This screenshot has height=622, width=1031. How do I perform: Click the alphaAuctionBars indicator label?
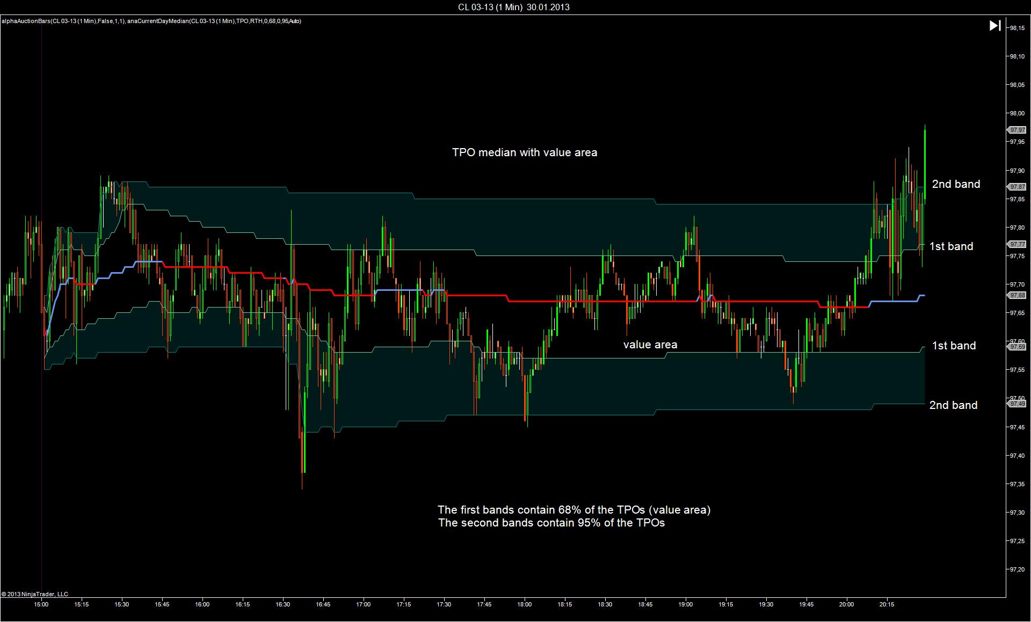click(63, 21)
